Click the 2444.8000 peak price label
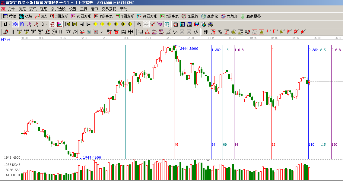 (x=189, y=49)
